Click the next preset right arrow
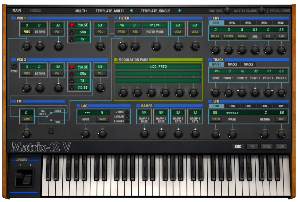The width and height of the screenshot is (298, 202). 180,10
